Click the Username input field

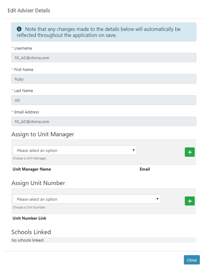(x=104, y=58)
